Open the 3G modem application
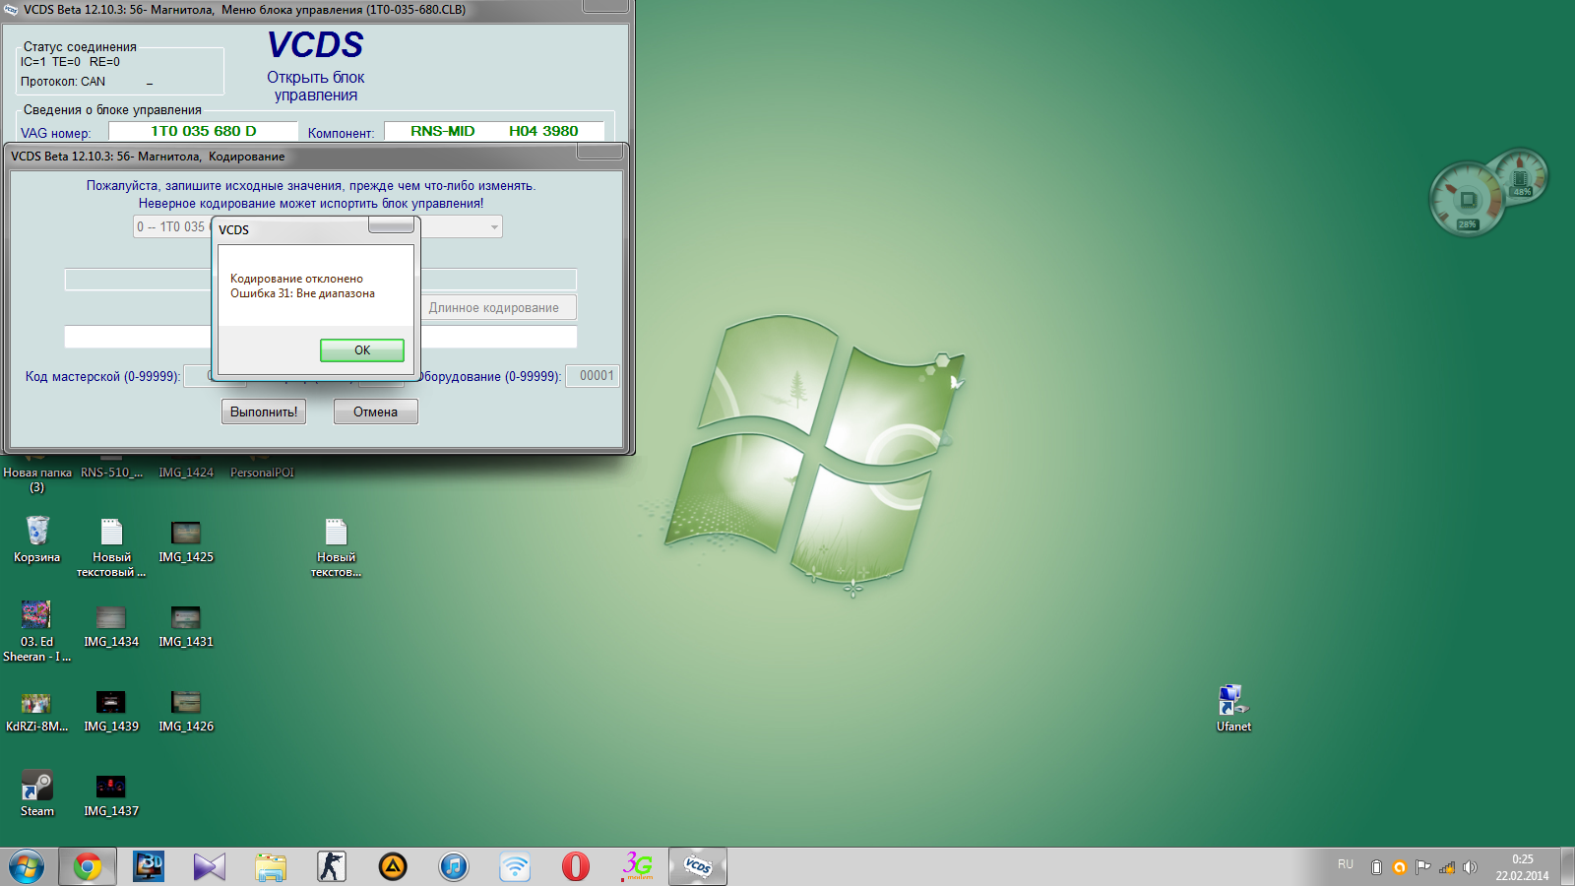This screenshot has width=1575, height=886. click(637, 866)
